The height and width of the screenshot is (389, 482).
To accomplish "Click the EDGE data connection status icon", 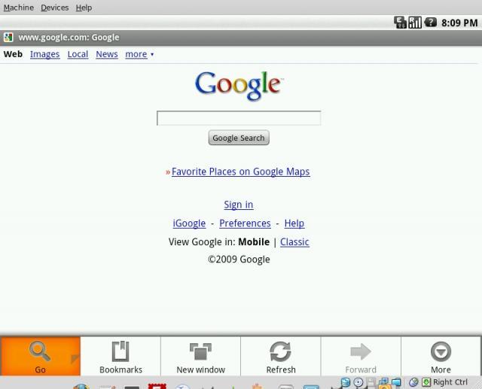I will (x=400, y=23).
